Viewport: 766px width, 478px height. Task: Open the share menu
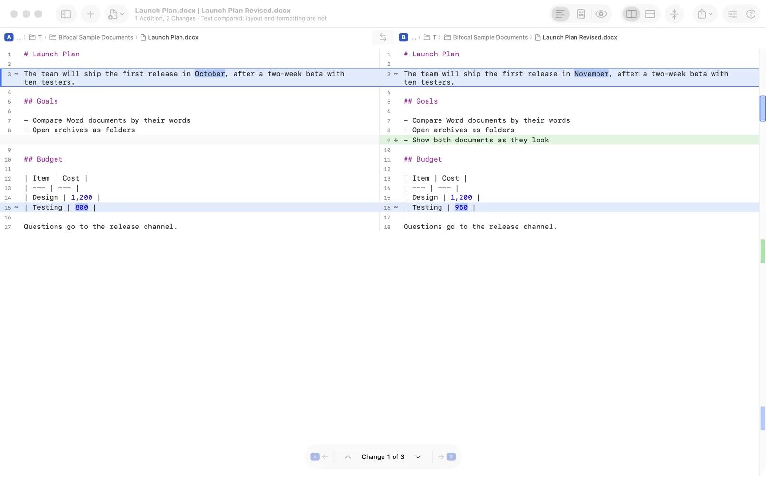[705, 14]
